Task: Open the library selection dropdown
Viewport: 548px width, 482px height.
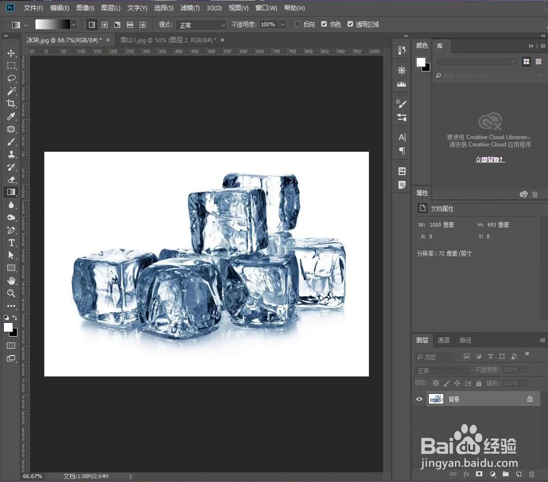Action: point(476,61)
